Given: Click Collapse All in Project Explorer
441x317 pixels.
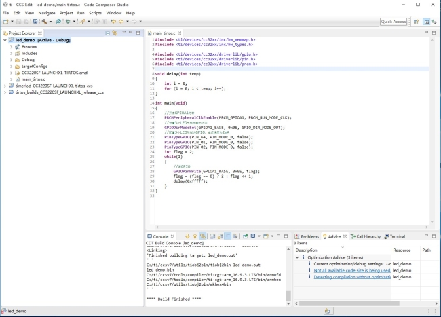Looking at the screenshot, I should (x=107, y=33).
